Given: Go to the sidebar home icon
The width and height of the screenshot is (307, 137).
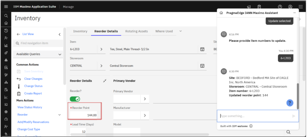Looking at the screenshot, I should (x=6, y=23).
